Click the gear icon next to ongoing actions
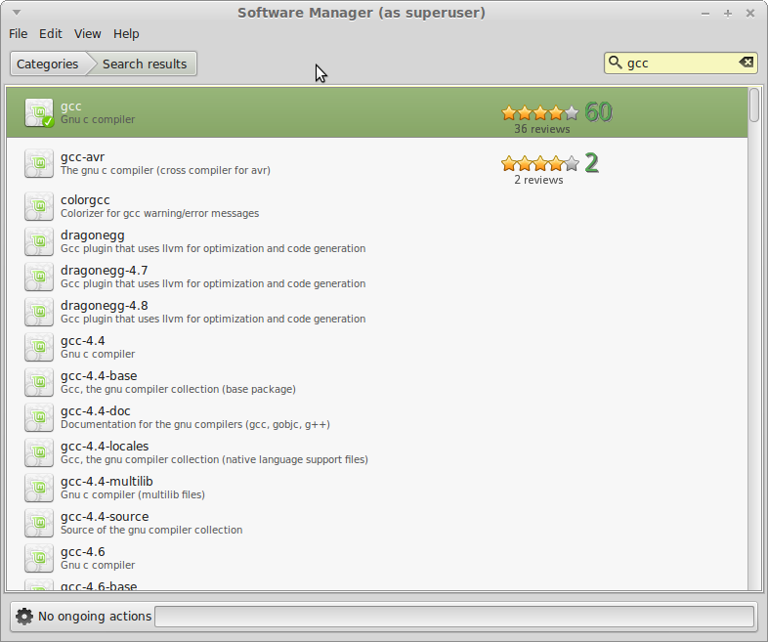 [24, 616]
